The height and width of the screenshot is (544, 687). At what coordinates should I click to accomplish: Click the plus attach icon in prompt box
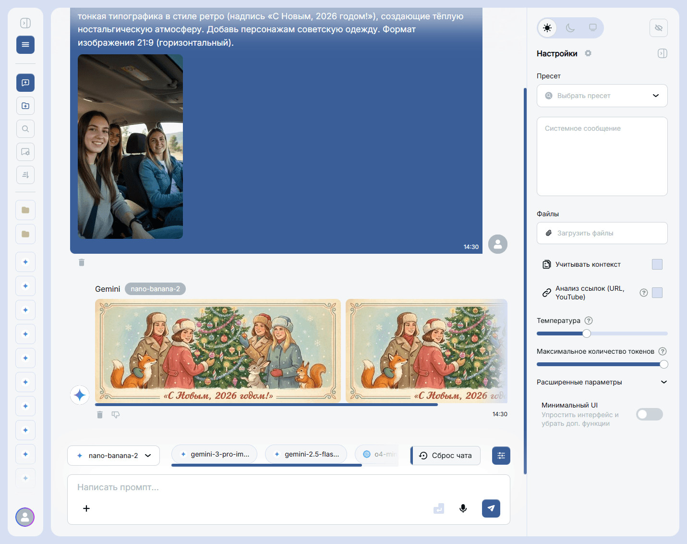(86, 508)
